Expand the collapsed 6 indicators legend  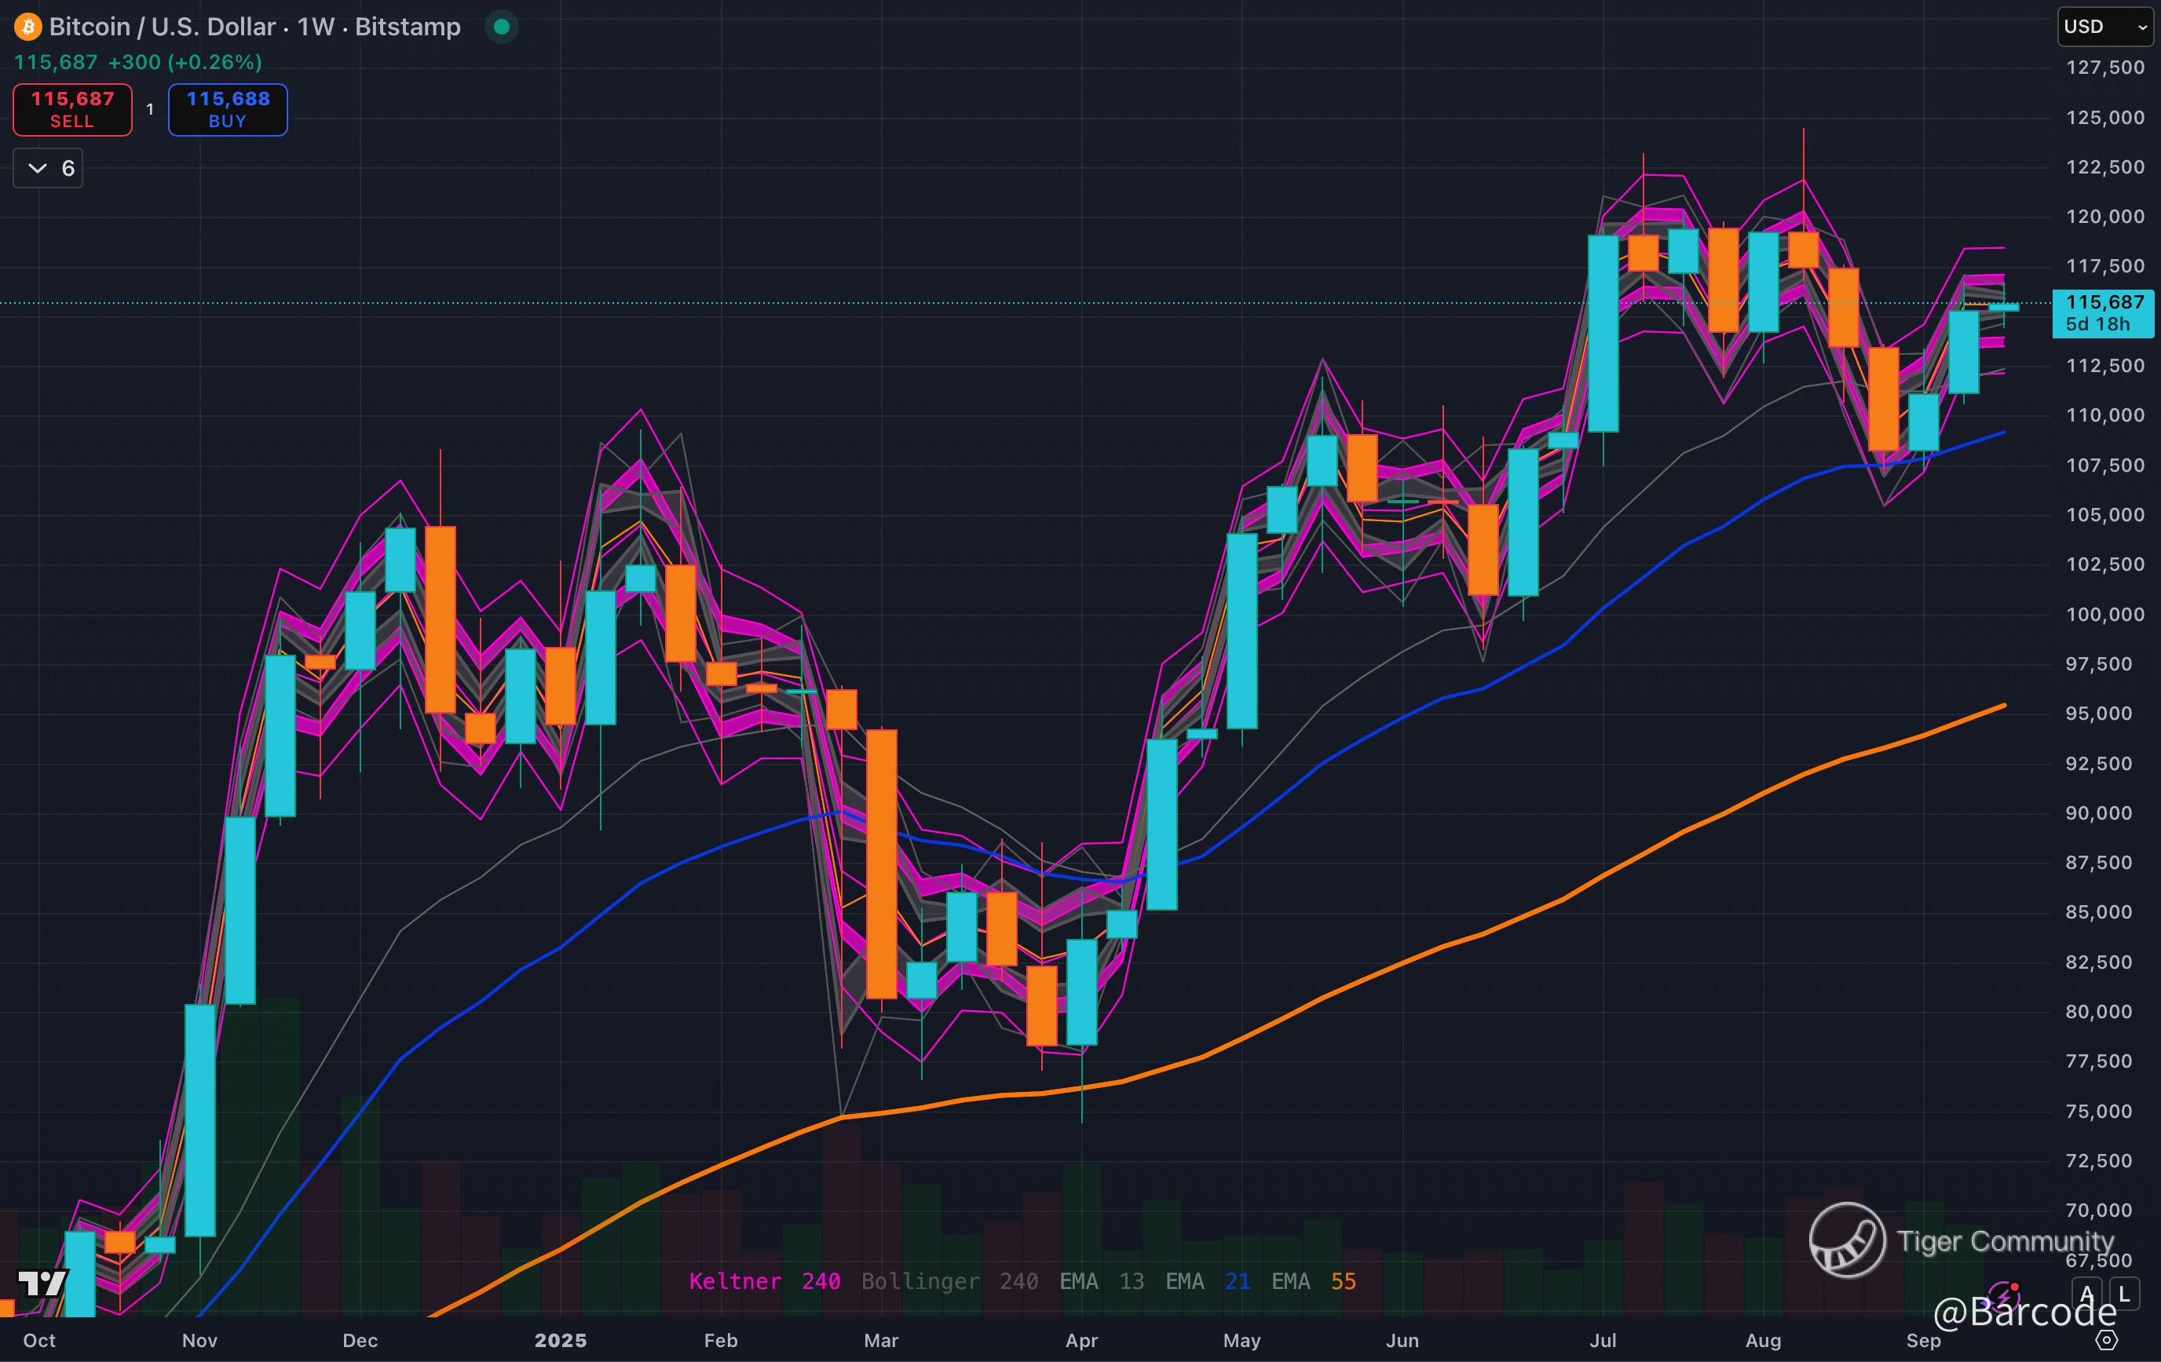[x=49, y=168]
